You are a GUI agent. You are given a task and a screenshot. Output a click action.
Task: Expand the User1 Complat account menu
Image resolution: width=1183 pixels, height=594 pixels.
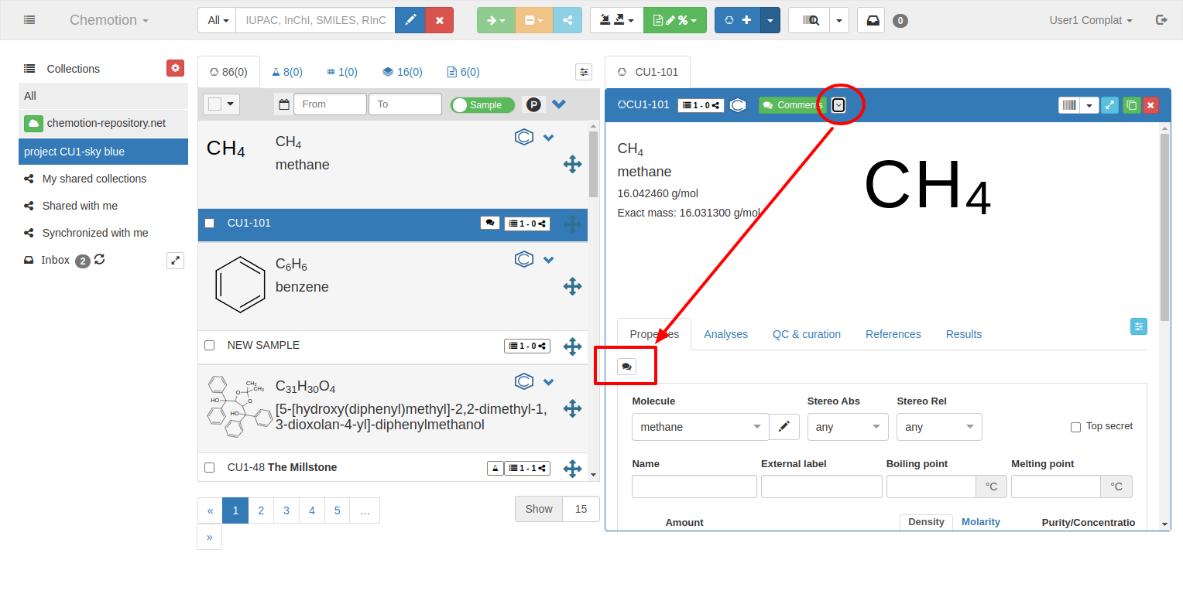pyautogui.click(x=1090, y=20)
